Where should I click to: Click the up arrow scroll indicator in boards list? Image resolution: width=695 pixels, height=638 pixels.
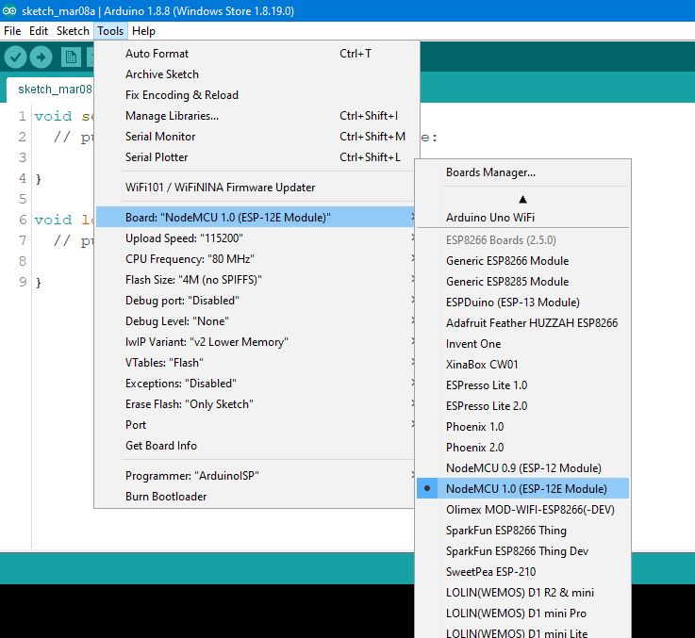pyautogui.click(x=523, y=200)
